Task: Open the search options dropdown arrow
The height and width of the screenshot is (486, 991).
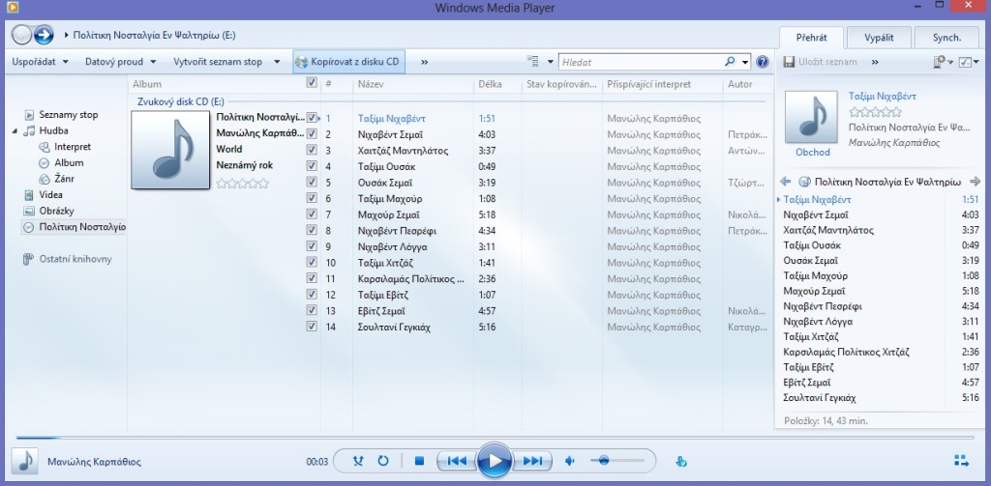Action: pyautogui.click(x=745, y=62)
